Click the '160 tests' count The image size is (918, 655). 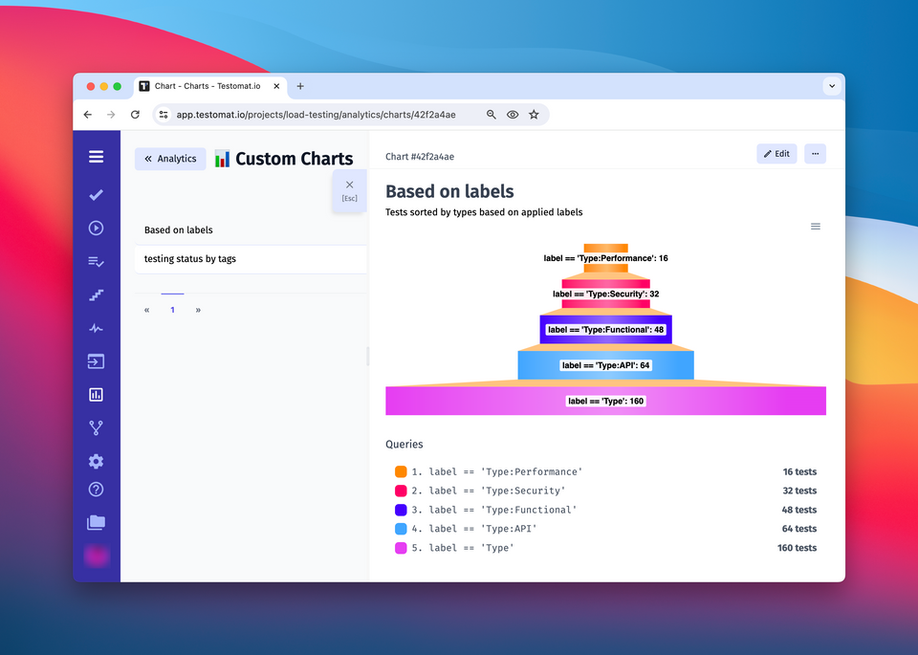[x=797, y=548]
